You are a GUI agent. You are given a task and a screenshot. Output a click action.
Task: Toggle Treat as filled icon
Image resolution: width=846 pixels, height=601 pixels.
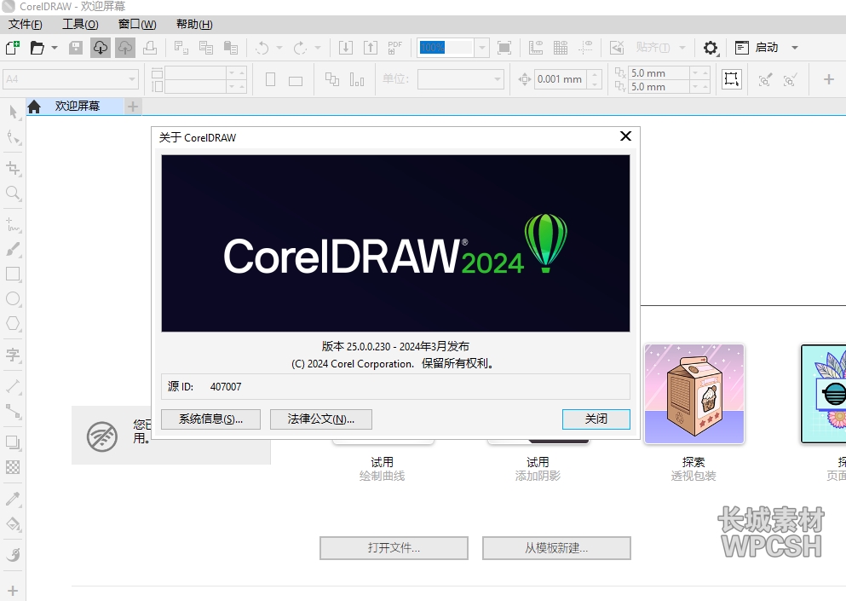point(732,79)
